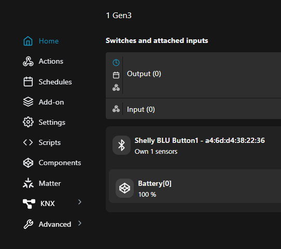Viewport: 281px width, 249px height.
Task: Click the Output timer clock icon
Action: pyautogui.click(x=116, y=63)
